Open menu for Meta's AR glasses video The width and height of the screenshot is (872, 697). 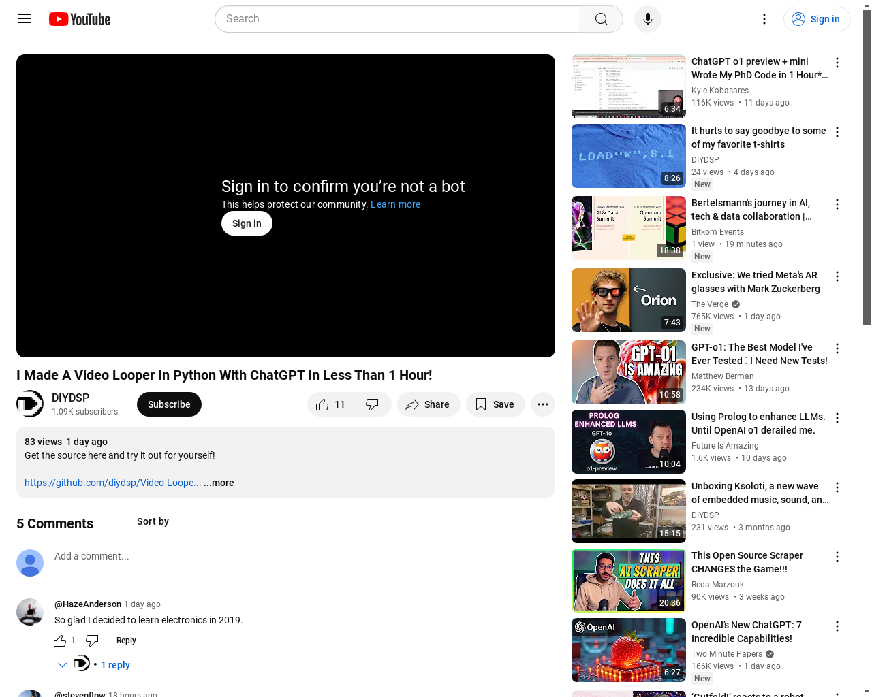tap(837, 276)
